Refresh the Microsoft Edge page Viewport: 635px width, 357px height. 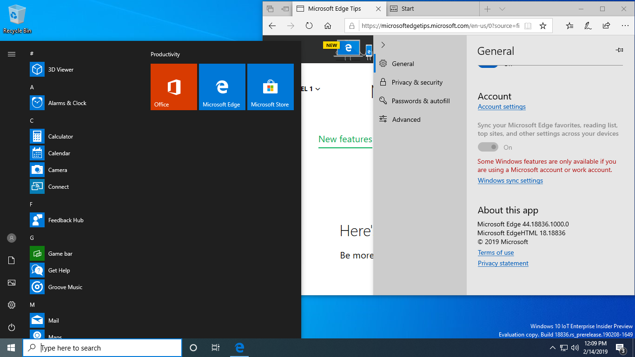pyautogui.click(x=309, y=26)
